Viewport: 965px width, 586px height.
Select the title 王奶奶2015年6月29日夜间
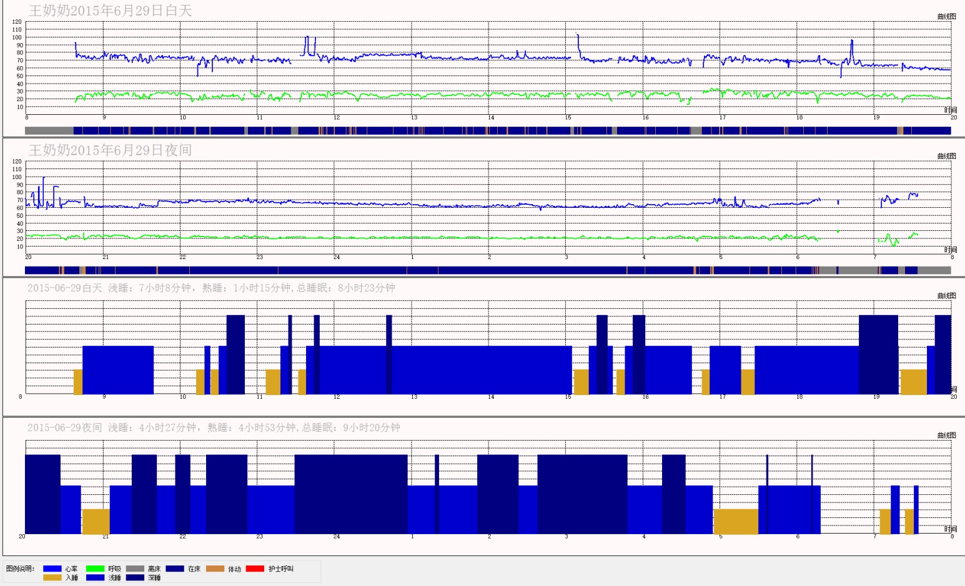[111, 150]
